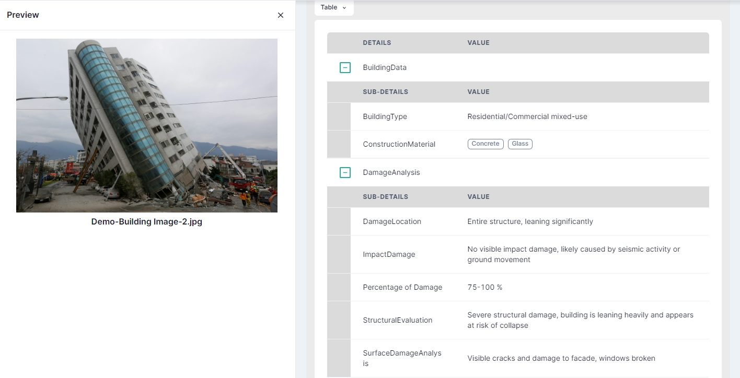Screen dimensions: 740x378
Task: Select the DamageLocation row
Action: (x=392, y=221)
